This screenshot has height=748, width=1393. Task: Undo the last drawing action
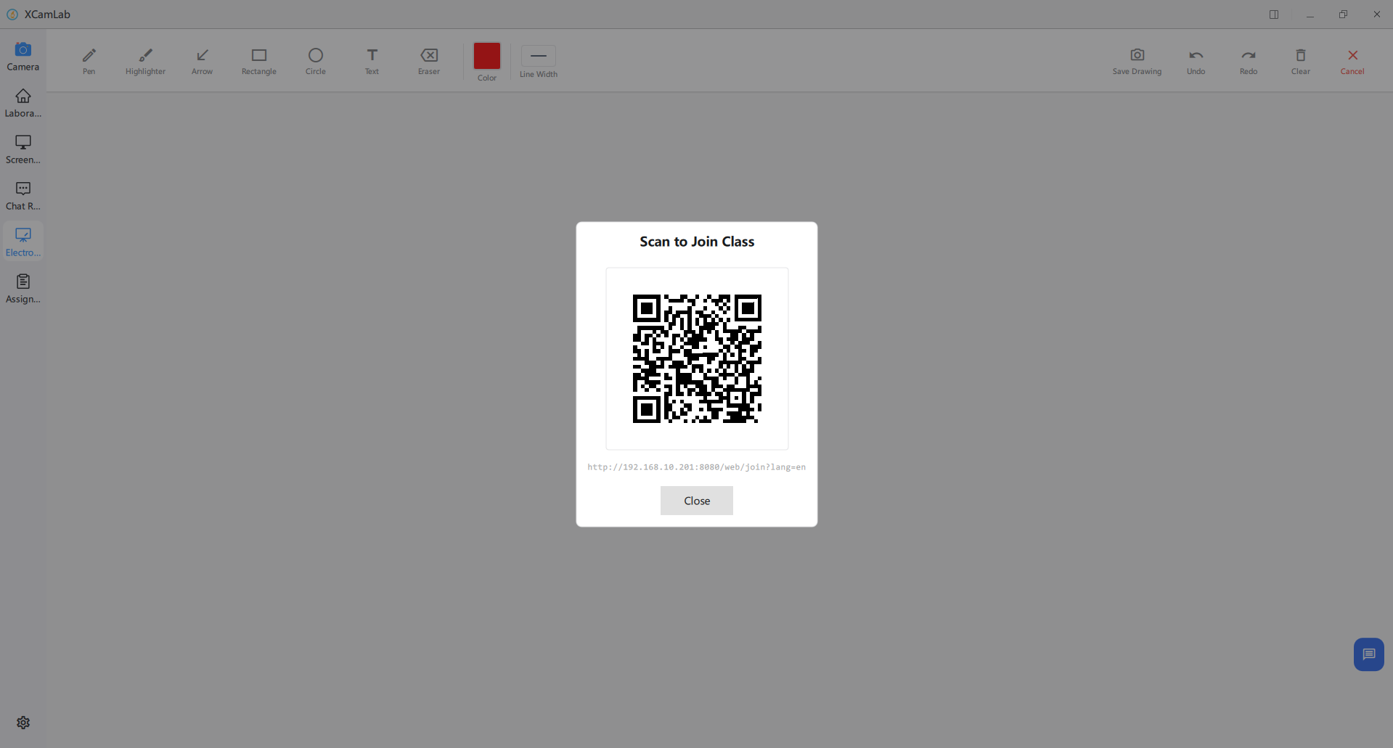click(x=1196, y=61)
